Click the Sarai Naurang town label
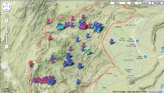The image size is (164, 93). pyautogui.click(x=131, y=40)
